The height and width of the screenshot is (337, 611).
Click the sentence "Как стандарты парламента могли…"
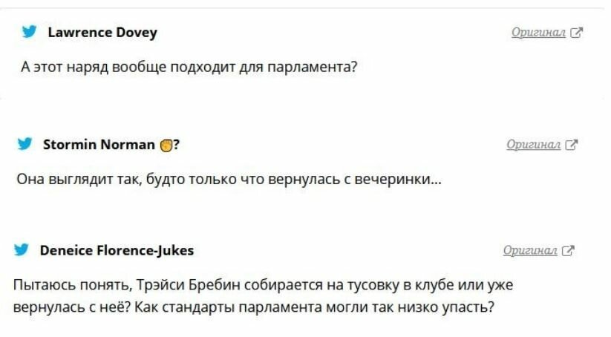(x=315, y=307)
